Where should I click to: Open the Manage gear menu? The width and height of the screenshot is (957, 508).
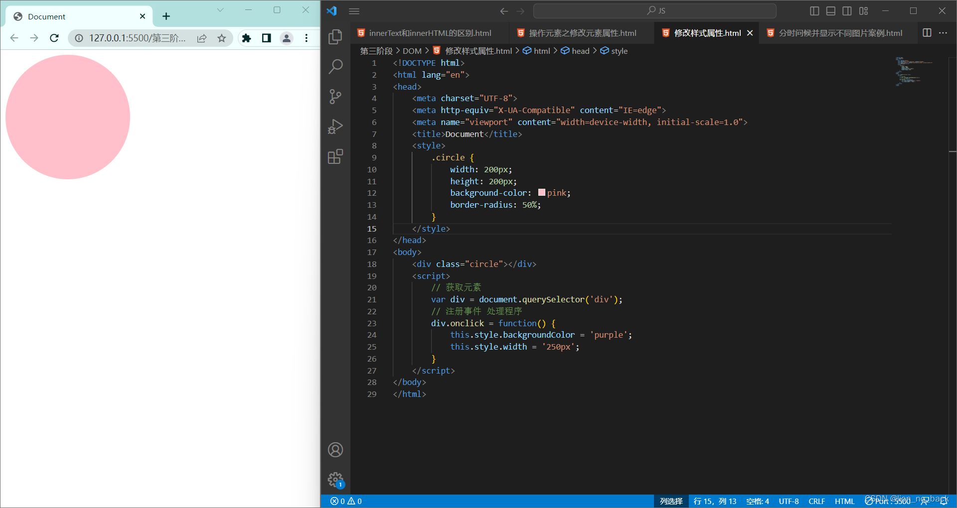[335, 480]
